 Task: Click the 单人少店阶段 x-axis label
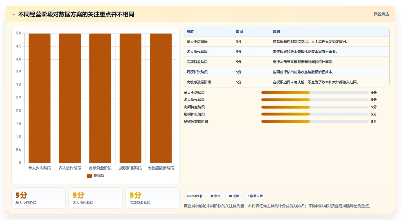(39, 168)
